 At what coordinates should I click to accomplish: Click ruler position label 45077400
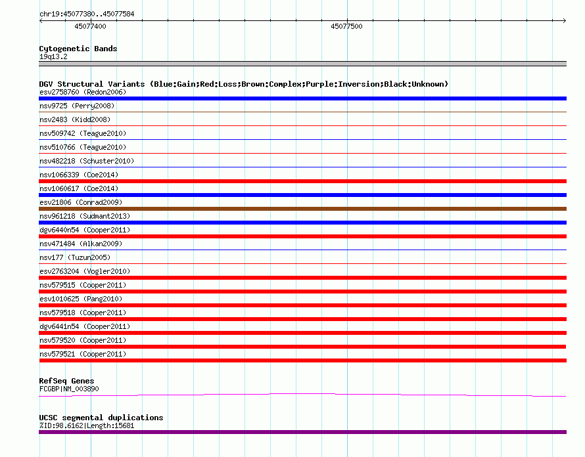(x=90, y=26)
